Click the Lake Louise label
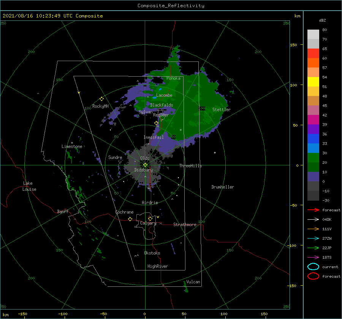 coord(29,186)
